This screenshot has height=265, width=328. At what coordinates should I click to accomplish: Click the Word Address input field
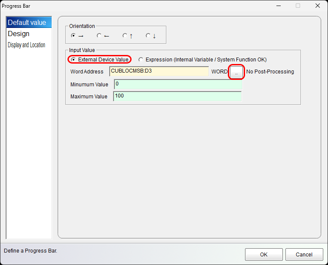click(159, 71)
